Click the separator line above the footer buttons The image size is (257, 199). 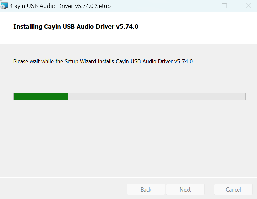click(x=129, y=177)
